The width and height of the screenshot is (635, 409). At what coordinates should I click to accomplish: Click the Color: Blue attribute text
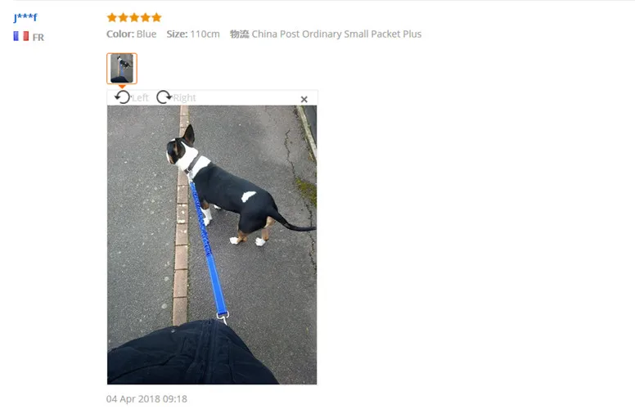(131, 34)
